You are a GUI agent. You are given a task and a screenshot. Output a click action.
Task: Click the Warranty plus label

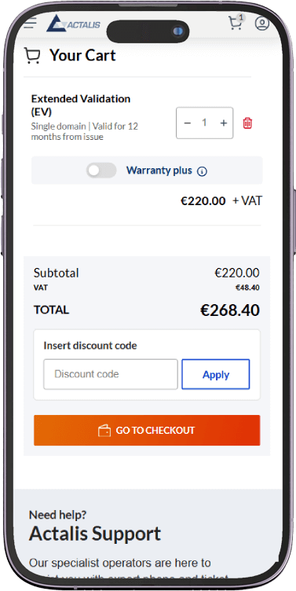pyautogui.click(x=159, y=171)
